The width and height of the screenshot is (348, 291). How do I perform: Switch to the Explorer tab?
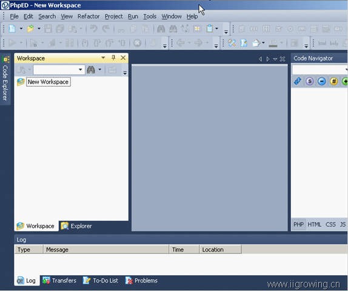tap(76, 226)
